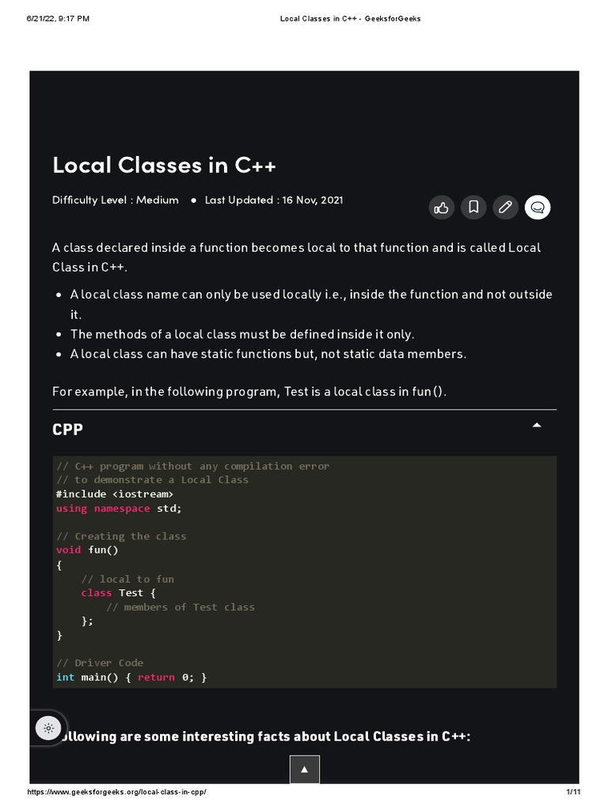Click the page header title 'Local Classes in C++ - GeeksforGeeks'
Image resolution: width=608 pixels, height=811 pixels.
pyautogui.click(x=350, y=18)
